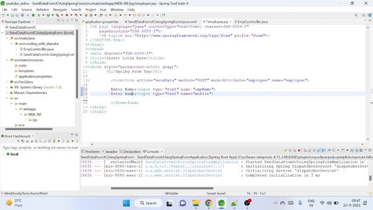Open the Window menu

pyautogui.click(x=117, y=9)
